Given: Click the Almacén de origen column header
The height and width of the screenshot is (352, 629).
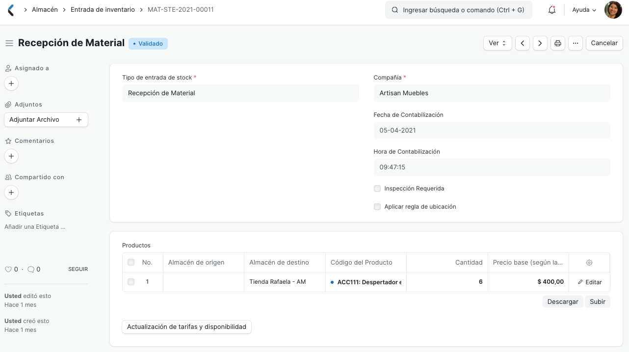Looking at the screenshot, I should click(x=204, y=263).
